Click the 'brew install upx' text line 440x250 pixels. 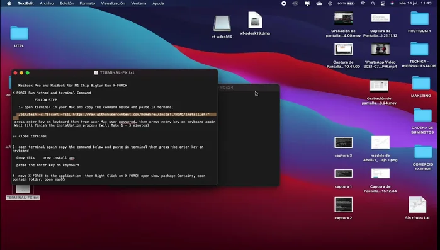pos(59,157)
